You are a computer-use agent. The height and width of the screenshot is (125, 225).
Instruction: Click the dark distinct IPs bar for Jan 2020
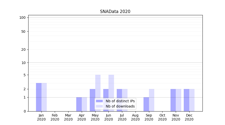click(x=39, y=97)
